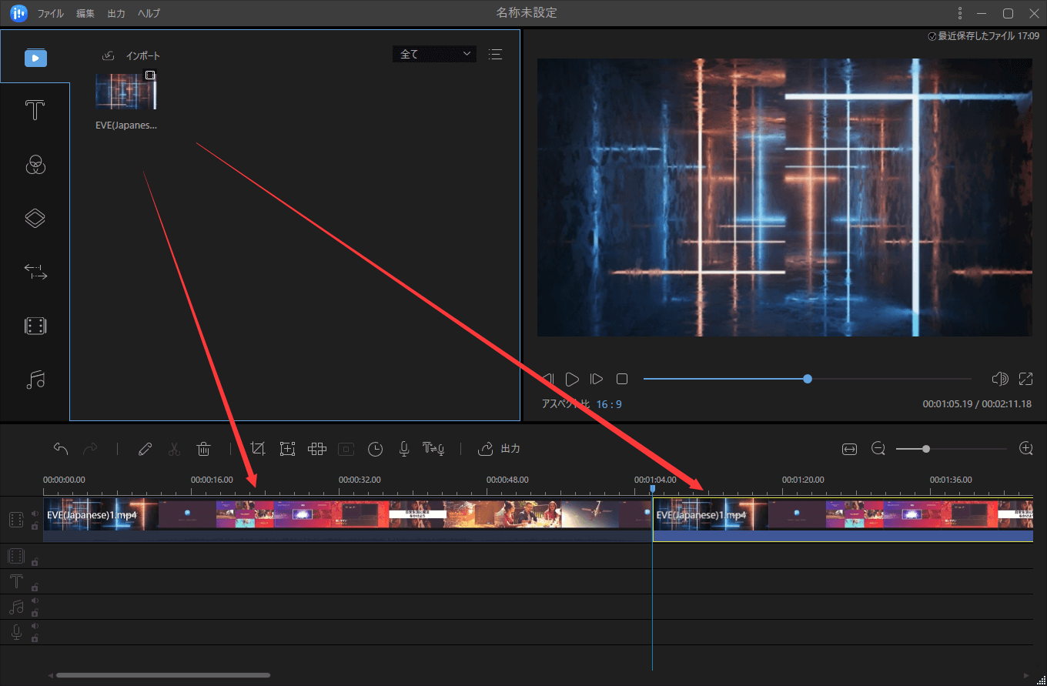The height and width of the screenshot is (686, 1047).
Task: Open the Filters panel with three circles
Action: 35,164
